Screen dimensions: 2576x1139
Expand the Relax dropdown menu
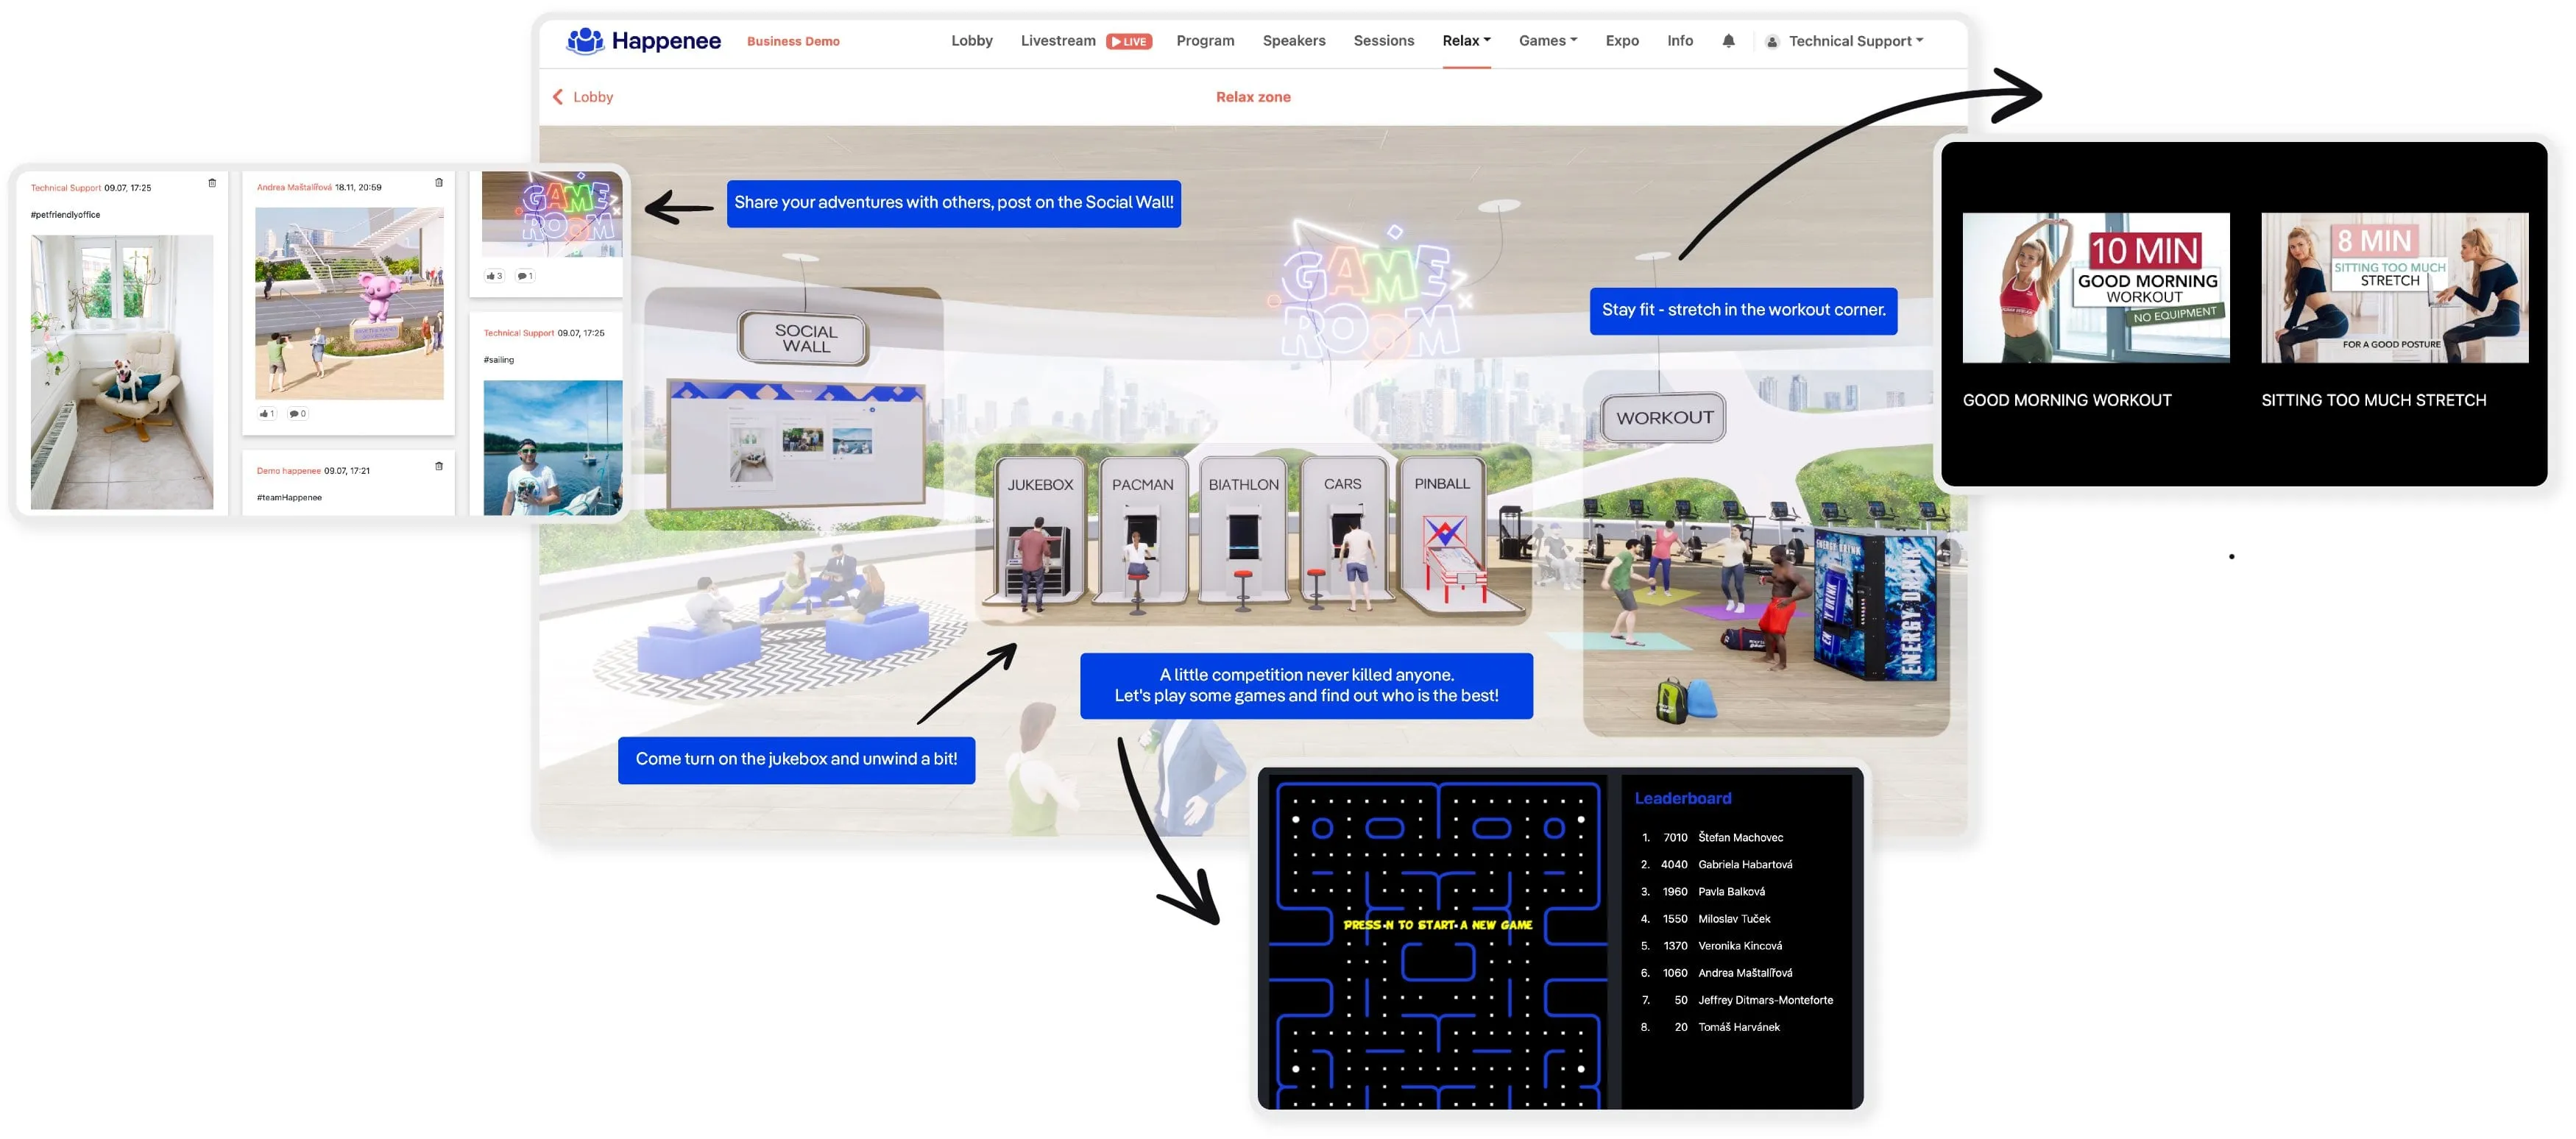point(1466,41)
